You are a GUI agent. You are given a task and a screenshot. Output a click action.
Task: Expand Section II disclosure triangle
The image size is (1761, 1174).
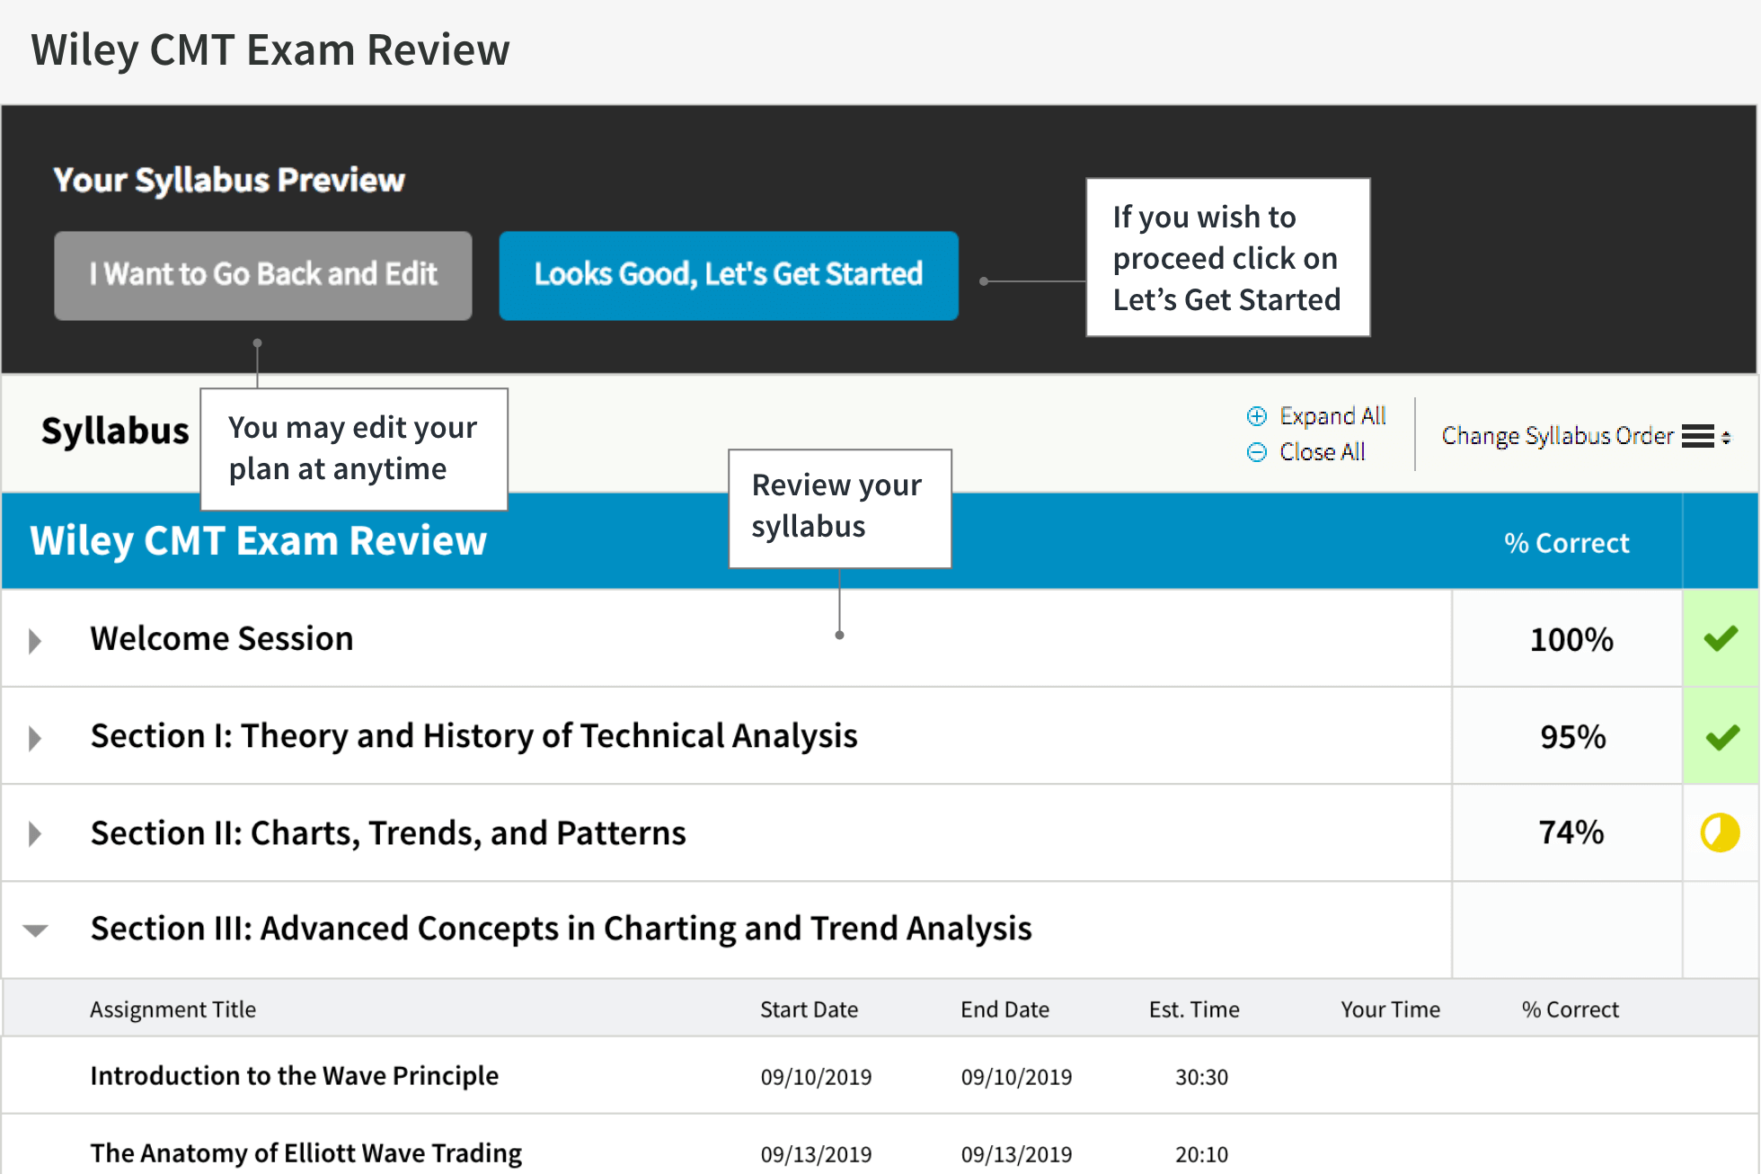[35, 833]
